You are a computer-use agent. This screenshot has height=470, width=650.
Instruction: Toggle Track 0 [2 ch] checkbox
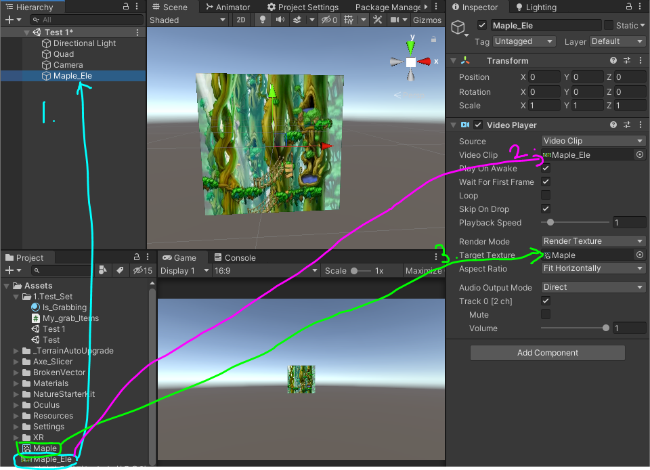click(546, 301)
